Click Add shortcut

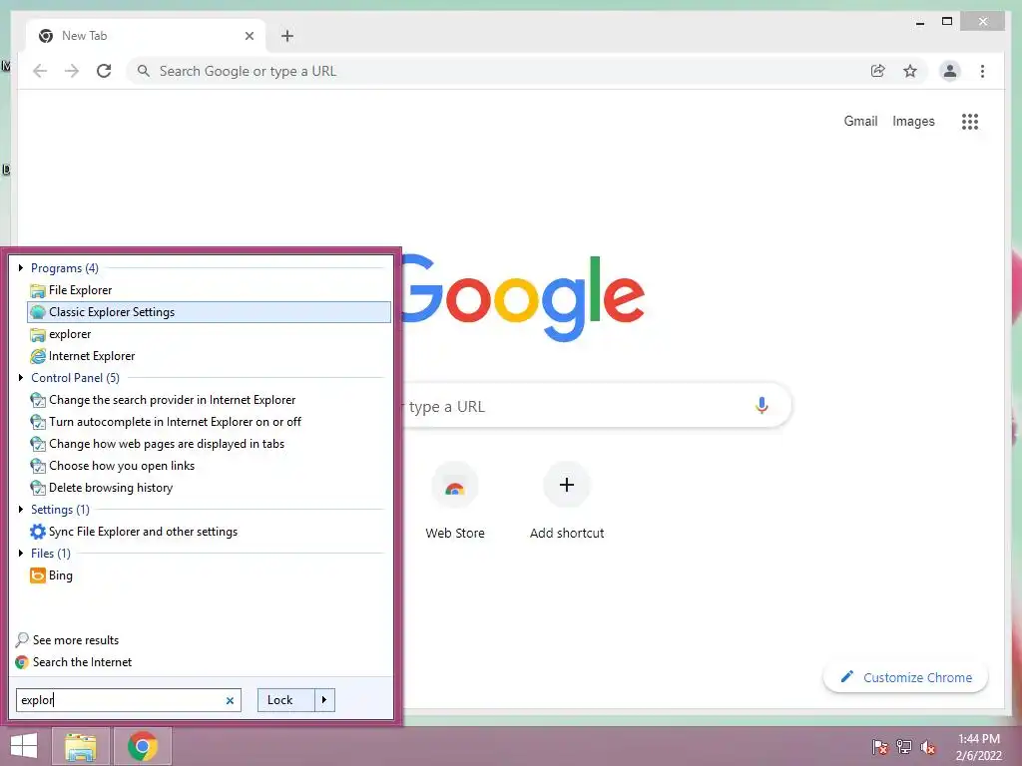point(567,502)
